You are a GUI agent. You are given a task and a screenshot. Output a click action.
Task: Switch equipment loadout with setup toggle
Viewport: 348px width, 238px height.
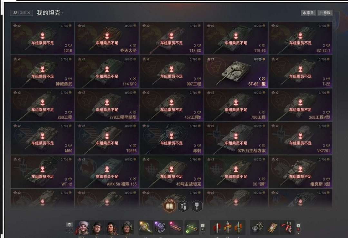203,227
